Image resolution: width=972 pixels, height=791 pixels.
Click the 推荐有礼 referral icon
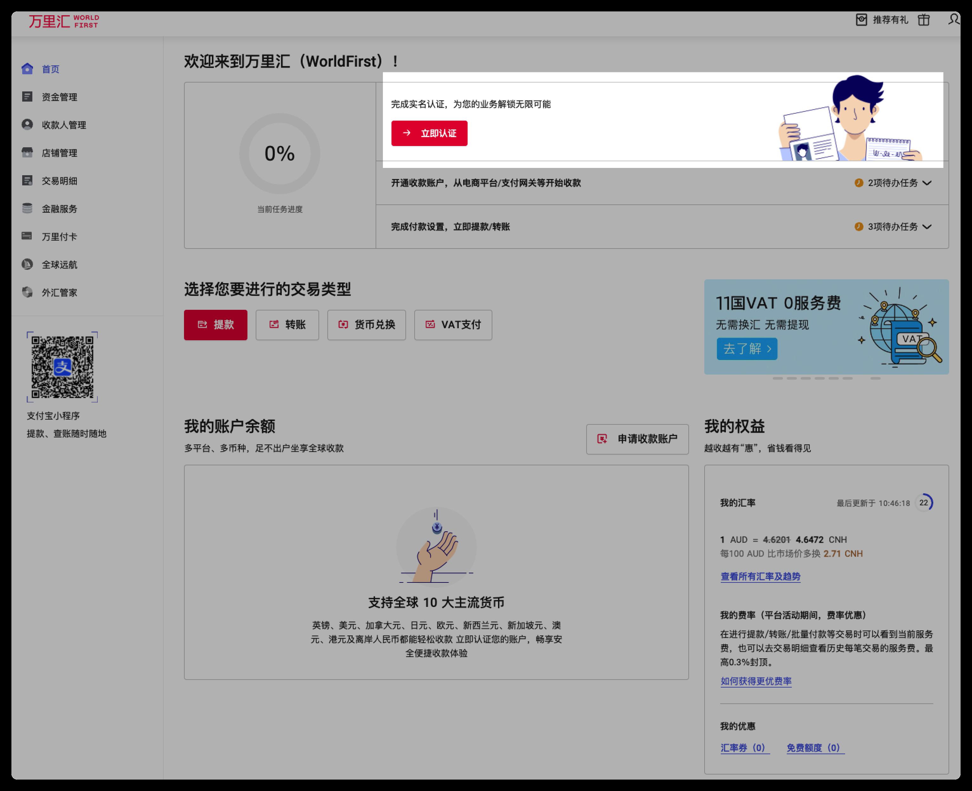pos(861,20)
